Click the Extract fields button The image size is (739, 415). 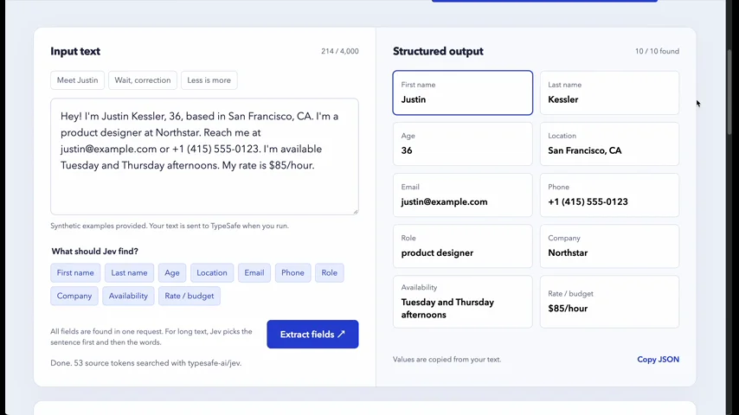[312, 334]
